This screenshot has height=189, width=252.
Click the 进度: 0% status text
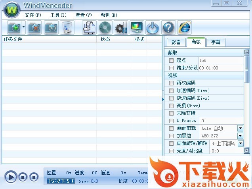point(86,173)
